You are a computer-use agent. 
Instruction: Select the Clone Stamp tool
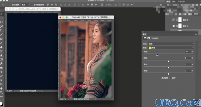[1, 47]
